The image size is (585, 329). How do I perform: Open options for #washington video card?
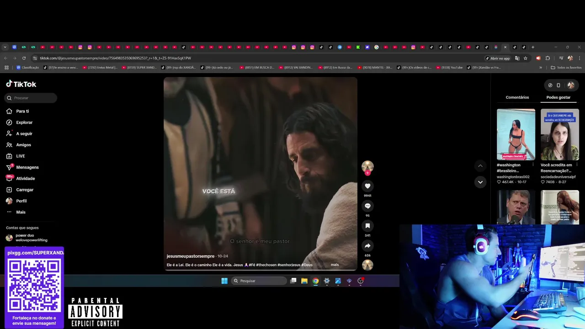point(533,165)
